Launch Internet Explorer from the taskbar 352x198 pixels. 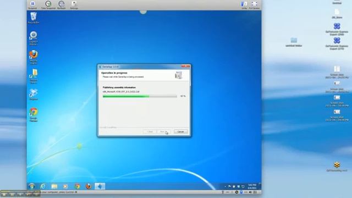[43, 186]
